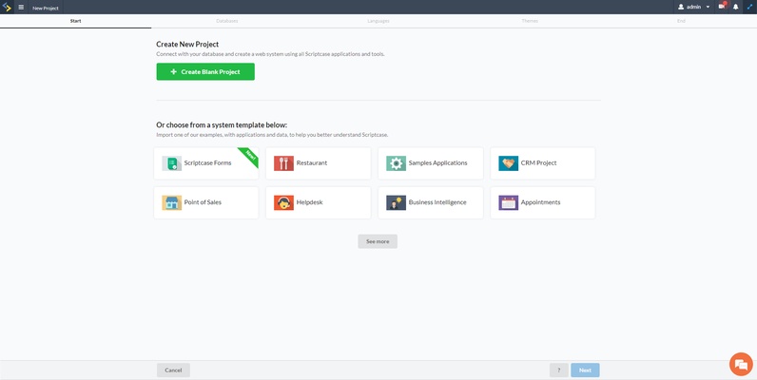757x380 pixels.
Task: Open the orange chat support bubble
Action: point(741,364)
